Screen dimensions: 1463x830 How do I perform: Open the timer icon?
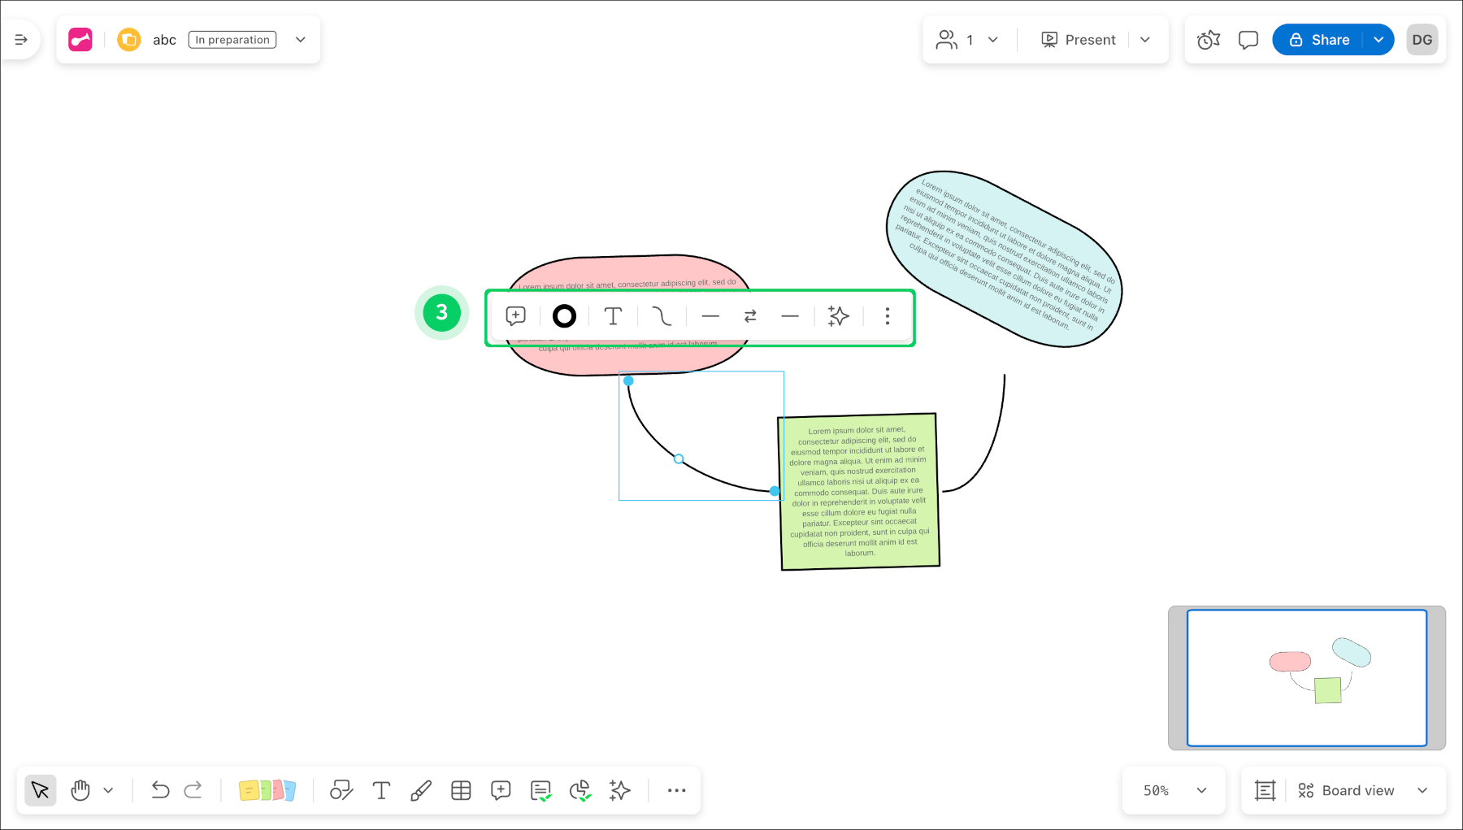click(1209, 40)
